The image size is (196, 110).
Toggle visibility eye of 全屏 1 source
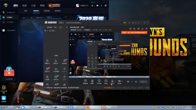[45, 30]
